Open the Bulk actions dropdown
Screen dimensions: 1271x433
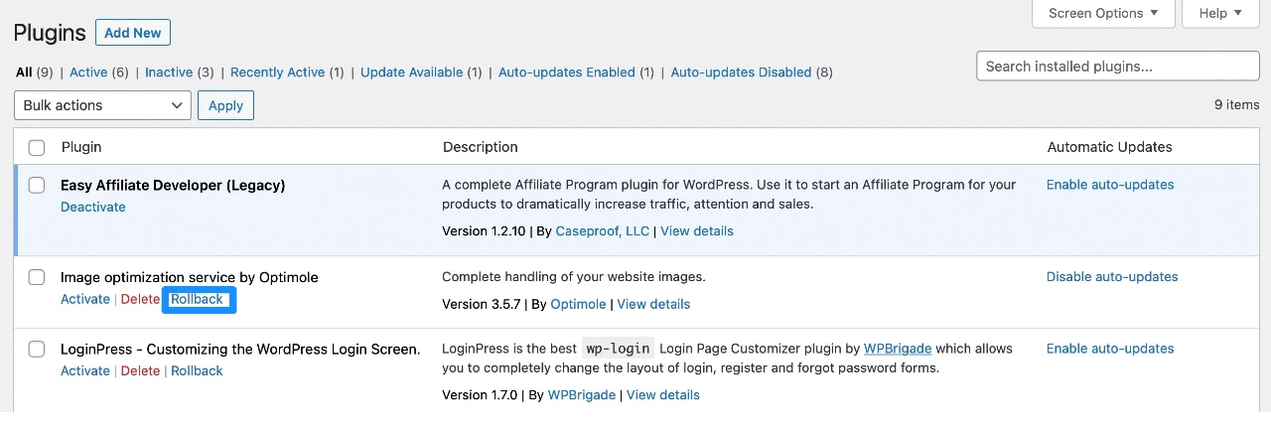tap(102, 105)
